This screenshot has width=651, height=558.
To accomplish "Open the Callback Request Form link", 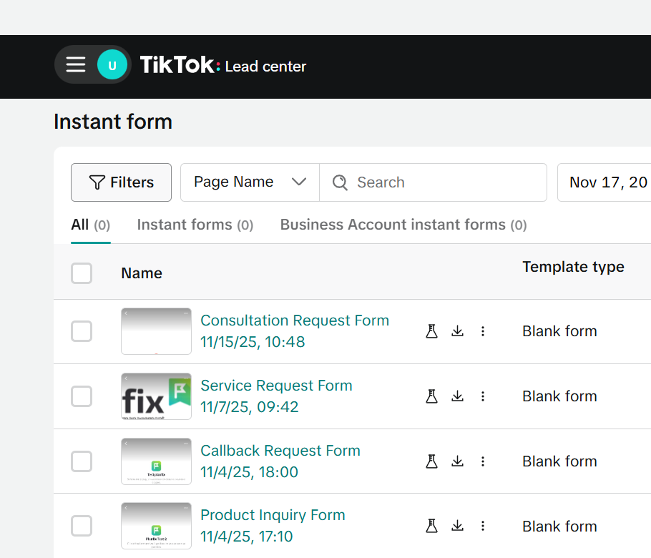I will coord(280,451).
